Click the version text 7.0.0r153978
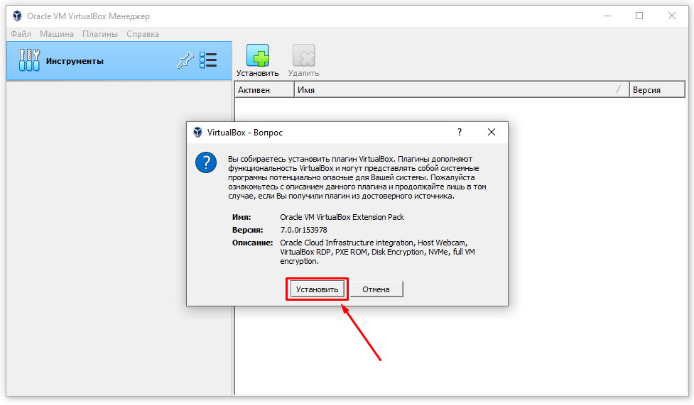 pos(303,230)
